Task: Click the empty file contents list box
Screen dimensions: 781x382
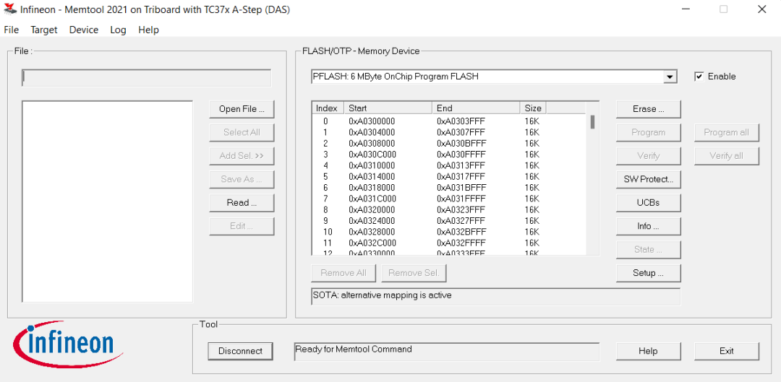Action: (x=107, y=201)
